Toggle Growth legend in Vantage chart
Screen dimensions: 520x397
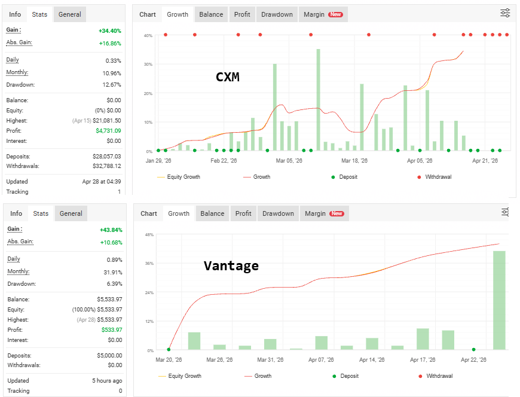click(x=258, y=375)
